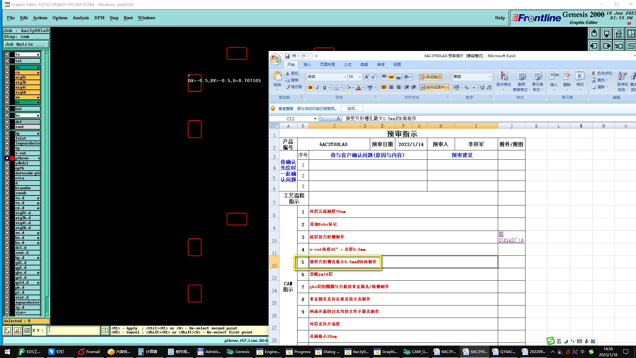Screen dimensions: 636x358
Task: Click the Job Matrix button
Action: click(x=26, y=44)
